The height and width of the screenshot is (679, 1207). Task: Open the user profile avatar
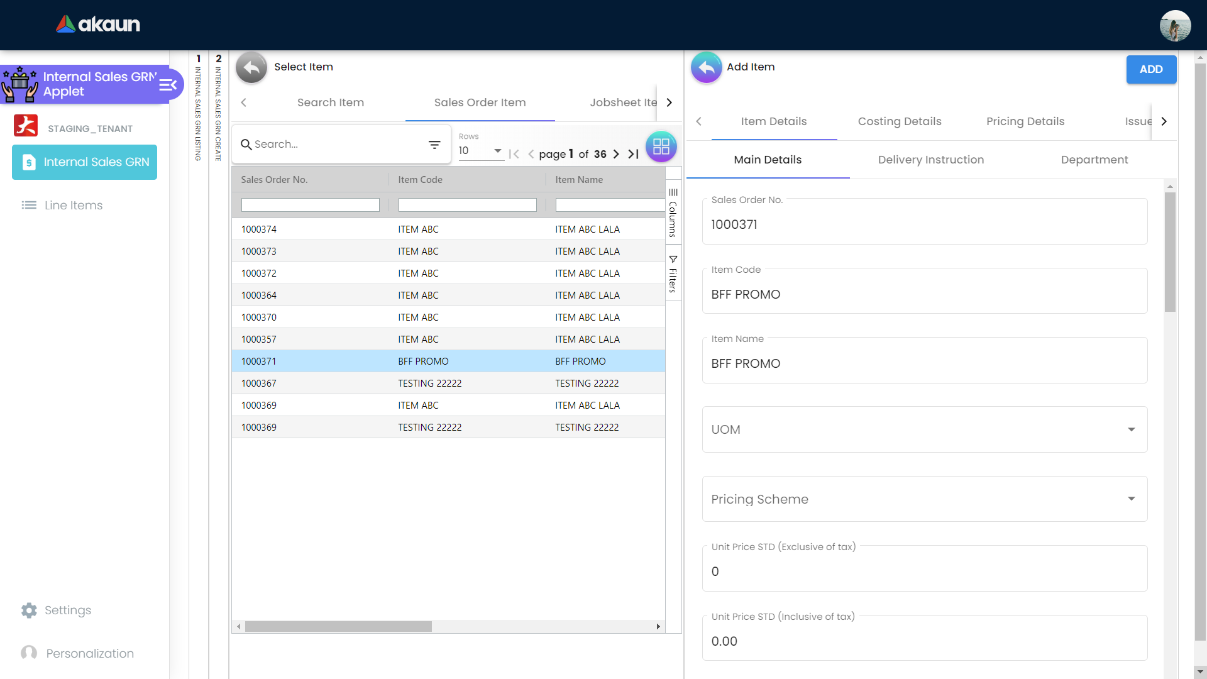[1174, 26]
